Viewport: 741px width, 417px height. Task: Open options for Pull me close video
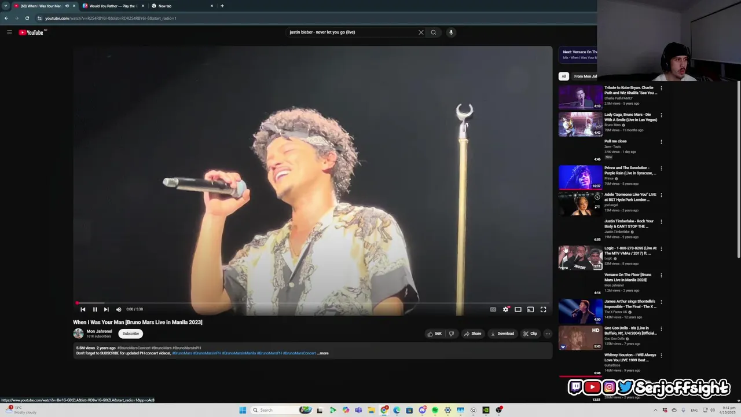(661, 142)
